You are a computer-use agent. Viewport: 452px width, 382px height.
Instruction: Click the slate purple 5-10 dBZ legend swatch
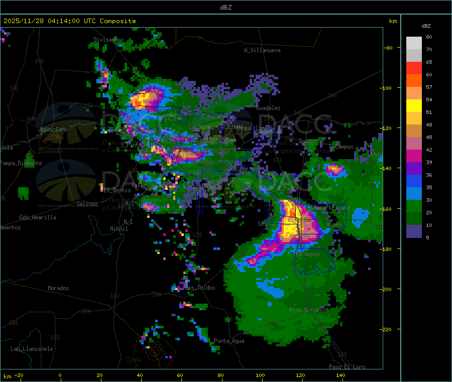414,231
